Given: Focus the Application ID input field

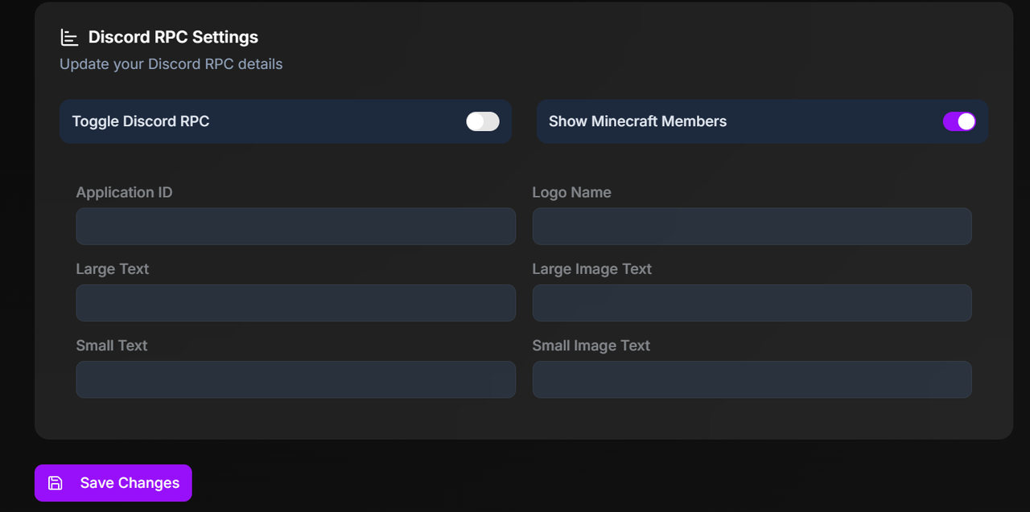Looking at the screenshot, I should tap(295, 227).
